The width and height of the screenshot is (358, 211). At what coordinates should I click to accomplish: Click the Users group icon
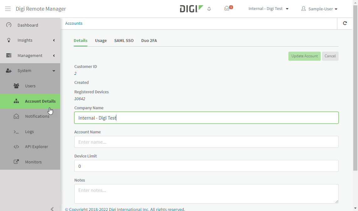coord(16,86)
